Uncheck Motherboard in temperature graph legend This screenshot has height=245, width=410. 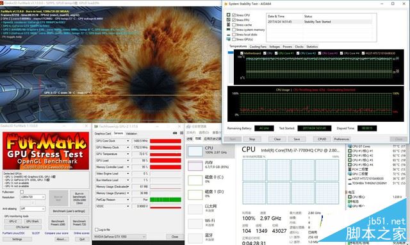[242, 53]
